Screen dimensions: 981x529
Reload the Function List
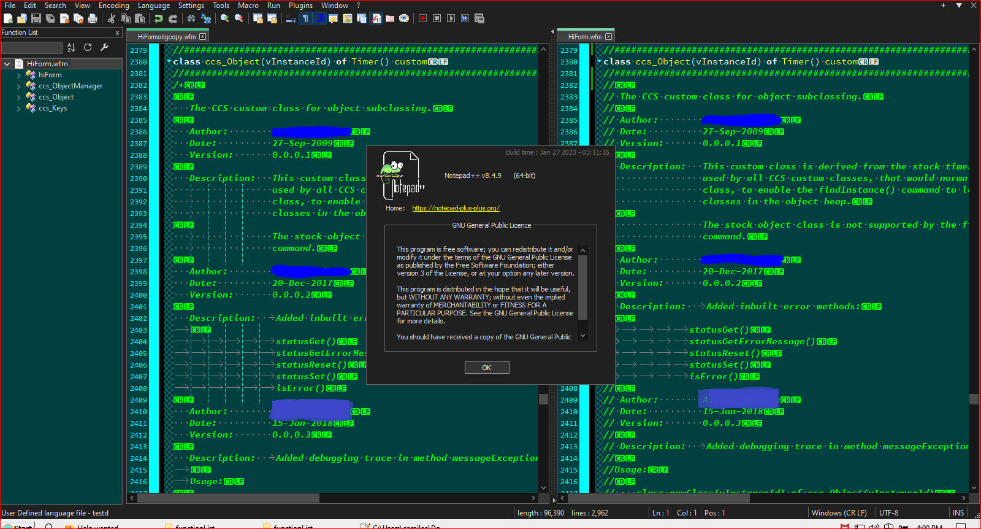pyautogui.click(x=88, y=47)
